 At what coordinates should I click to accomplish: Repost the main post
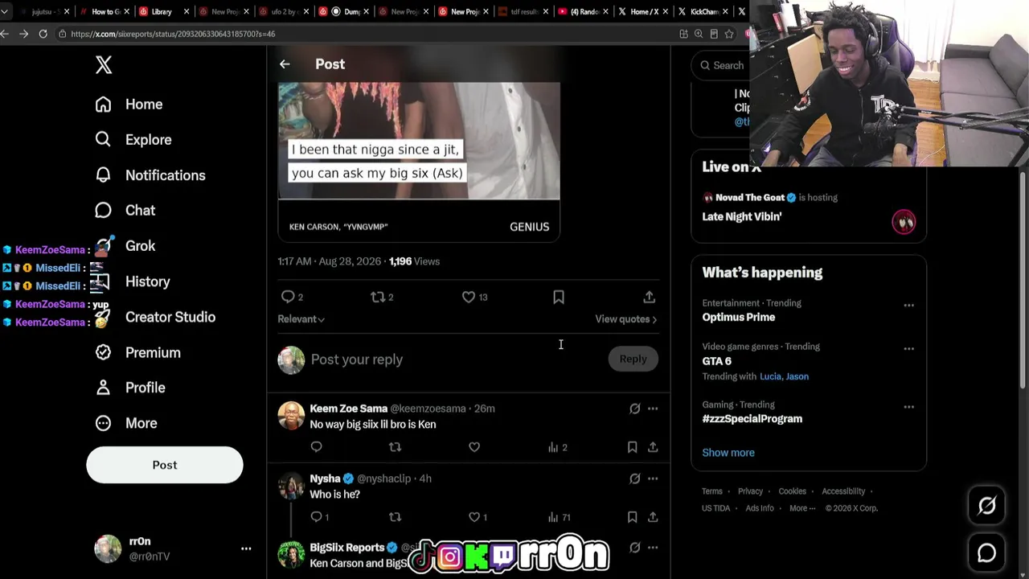[378, 297]
